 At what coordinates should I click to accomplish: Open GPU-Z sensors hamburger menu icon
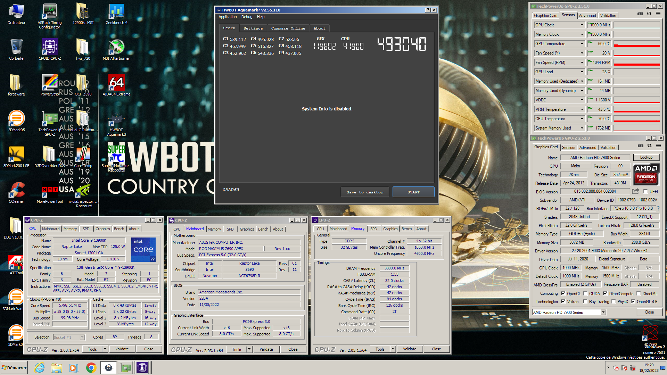(x=658, y=14)
